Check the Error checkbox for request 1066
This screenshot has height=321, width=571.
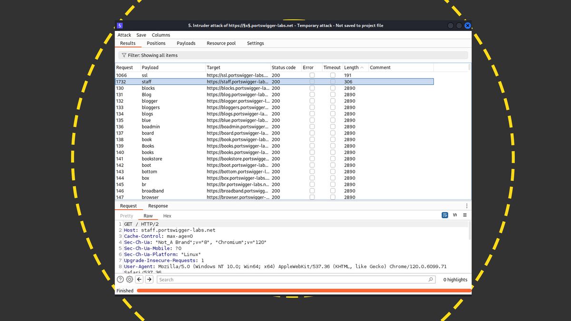[x=312, y=75]
